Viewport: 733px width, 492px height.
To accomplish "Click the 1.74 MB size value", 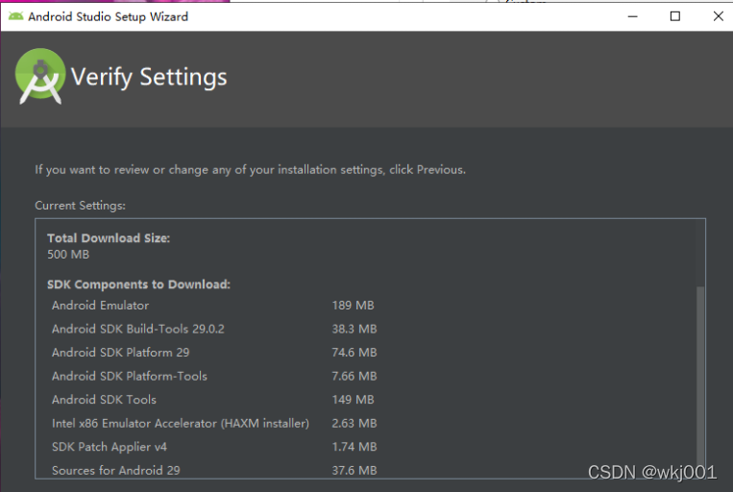I will click(354, 447).
